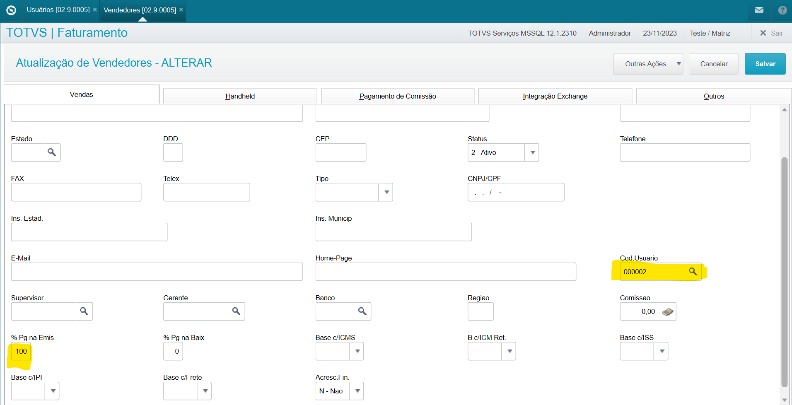Focus the CEP input field
This screenshot has width=792, height=405.
pos(341,152)
